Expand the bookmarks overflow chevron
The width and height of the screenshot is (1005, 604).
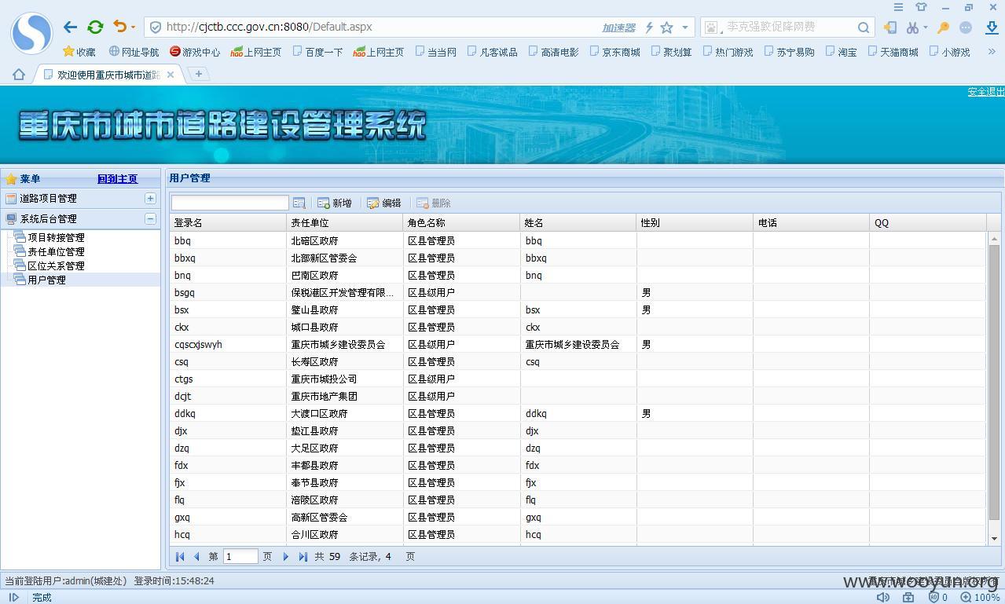pyautogui.click(x=992, y=52)
